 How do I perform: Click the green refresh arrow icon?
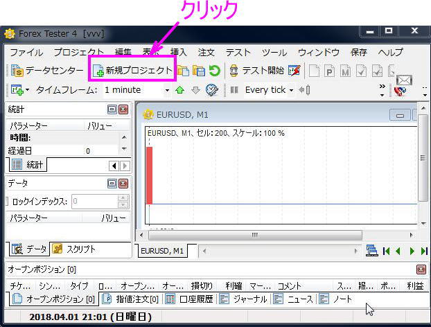tap(214, 71)
